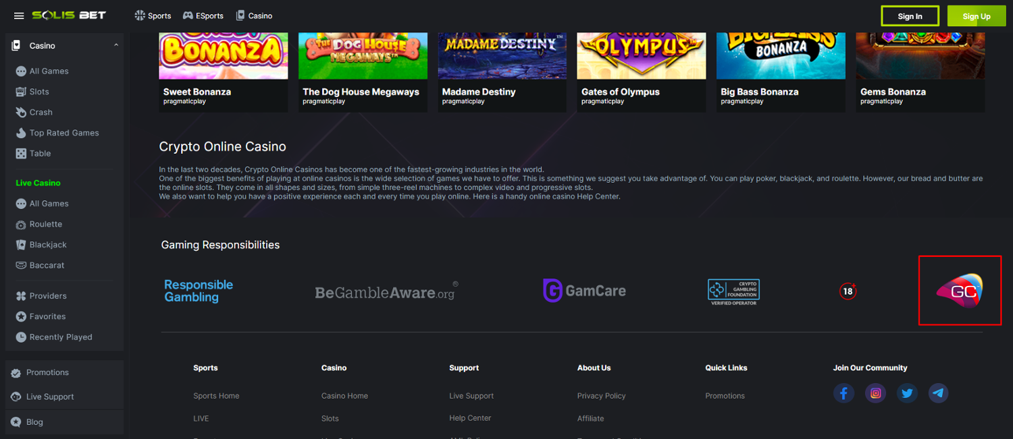Open the Telegram community icon
Viewport: 1013px width, 439px height.
938,393
